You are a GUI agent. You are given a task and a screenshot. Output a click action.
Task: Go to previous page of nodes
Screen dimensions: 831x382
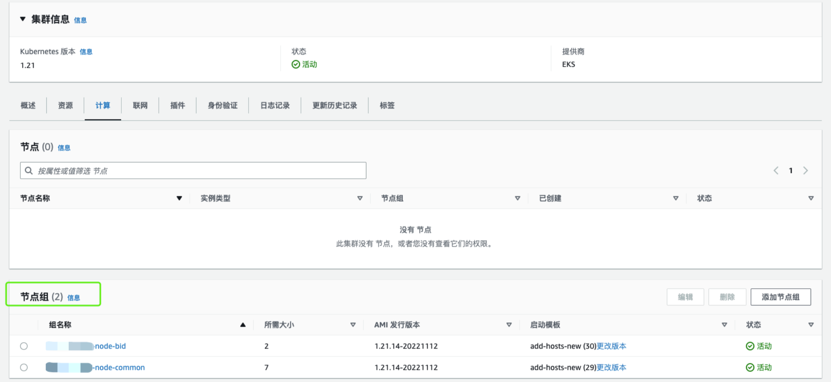pos(776,170)
